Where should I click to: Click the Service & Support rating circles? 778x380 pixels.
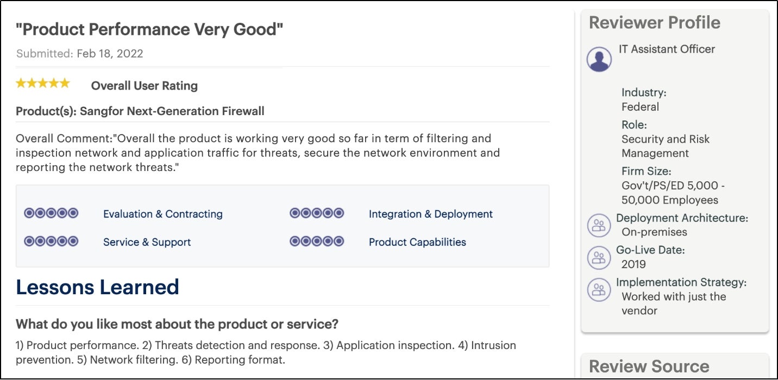point(51,241)
